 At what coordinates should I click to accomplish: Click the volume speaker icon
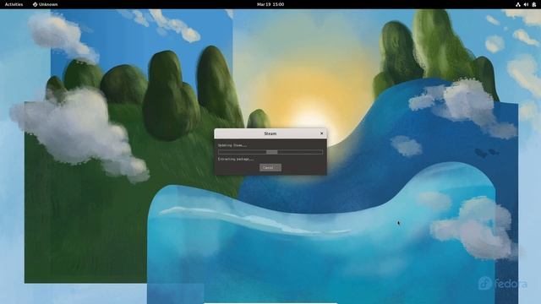coord(526,4)
